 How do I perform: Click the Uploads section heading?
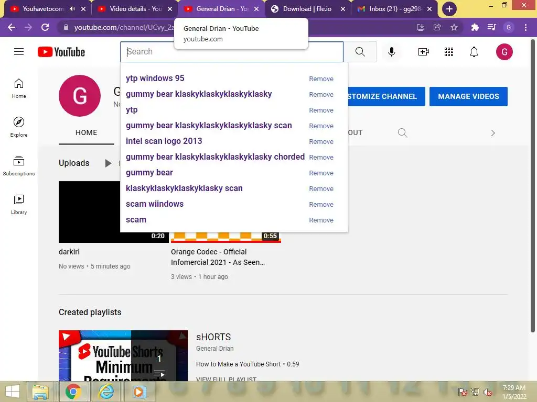coord(74,163)
